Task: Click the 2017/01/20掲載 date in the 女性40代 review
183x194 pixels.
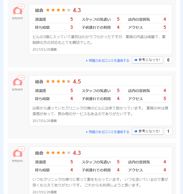Action: 45,121
